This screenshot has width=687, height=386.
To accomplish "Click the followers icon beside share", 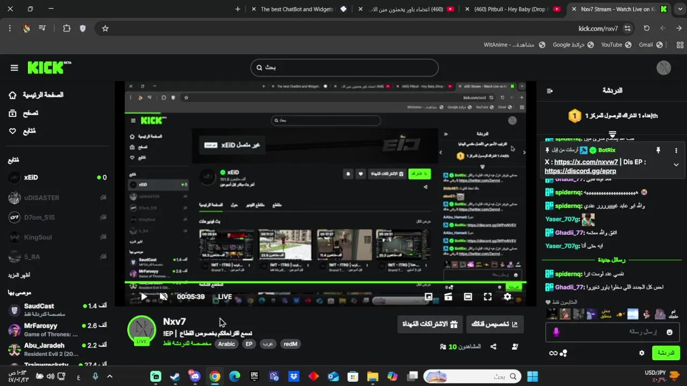I will [x=515, y=347].
